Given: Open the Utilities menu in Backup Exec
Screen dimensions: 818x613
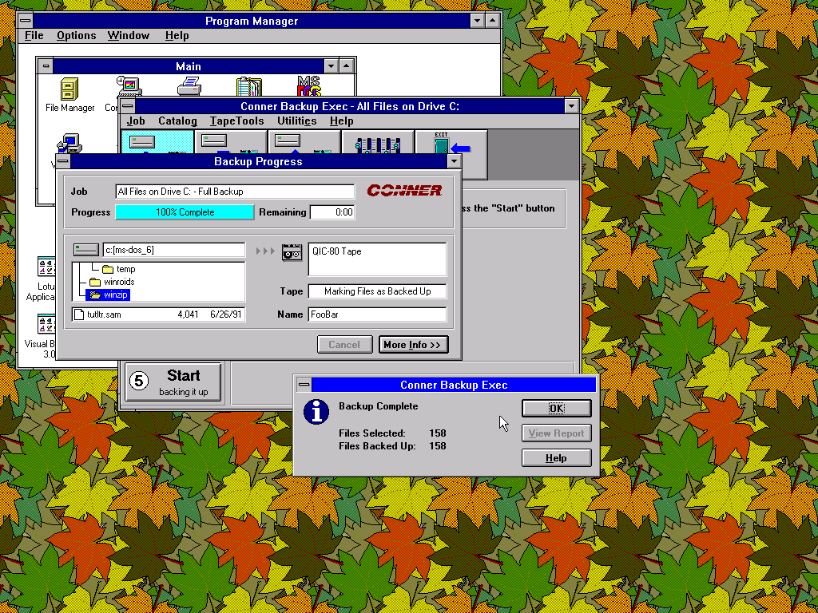Looking at the screenshot, I should tap(297, 121).
